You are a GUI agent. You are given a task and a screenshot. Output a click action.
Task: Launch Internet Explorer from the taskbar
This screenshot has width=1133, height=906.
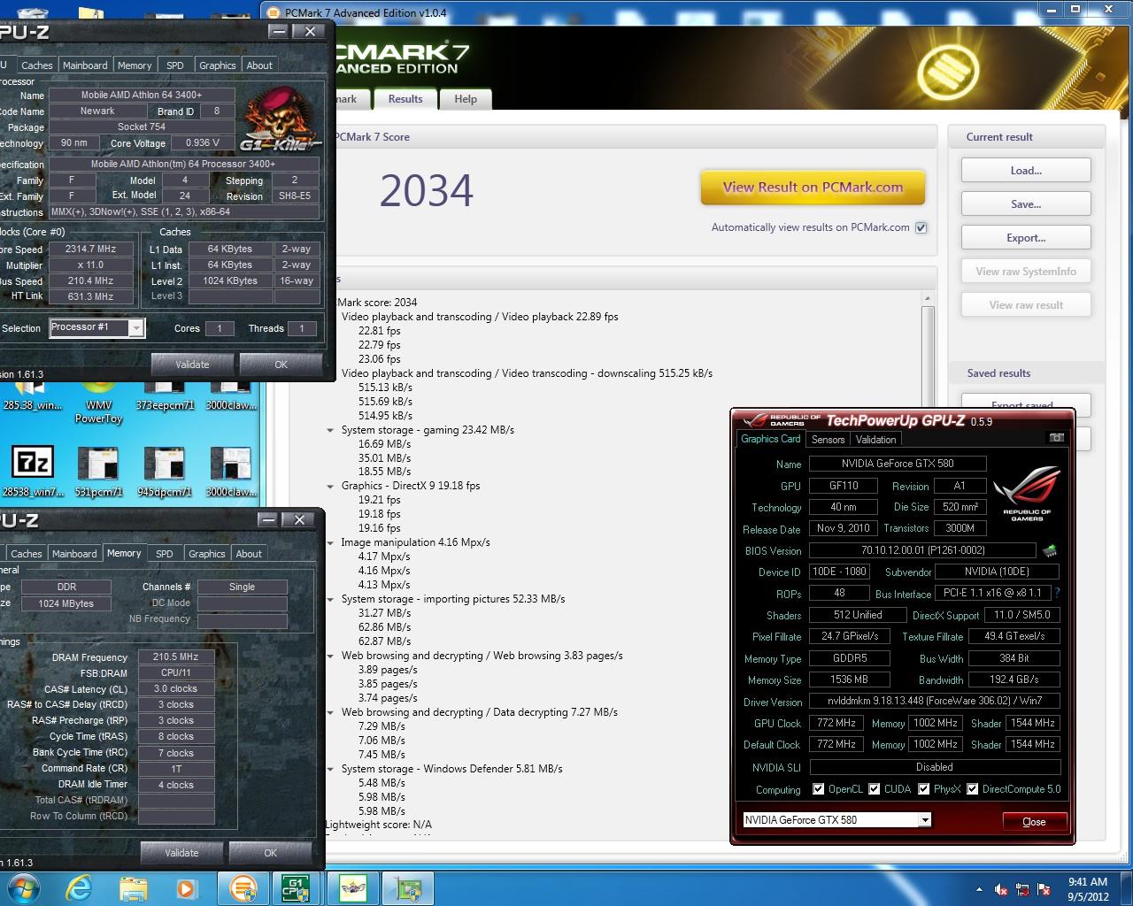click(x=78, y=888)
